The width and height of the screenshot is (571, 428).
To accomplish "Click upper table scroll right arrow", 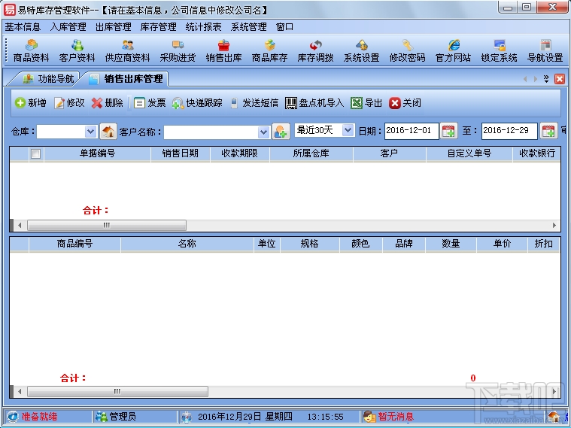I will pyautogui.click(x=554, y=226).
